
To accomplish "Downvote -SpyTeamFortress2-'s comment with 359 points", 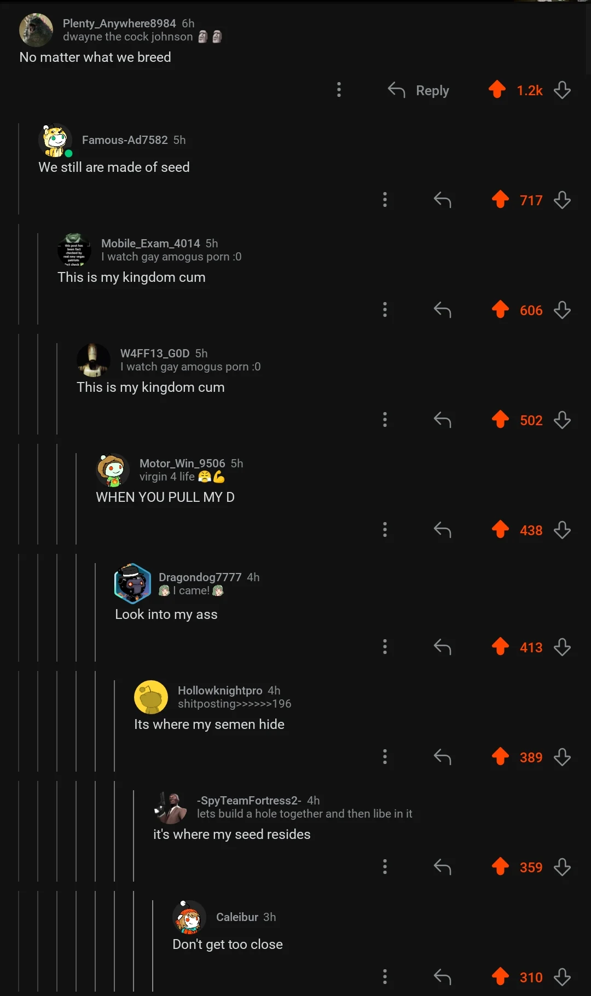I will [562, 867].
